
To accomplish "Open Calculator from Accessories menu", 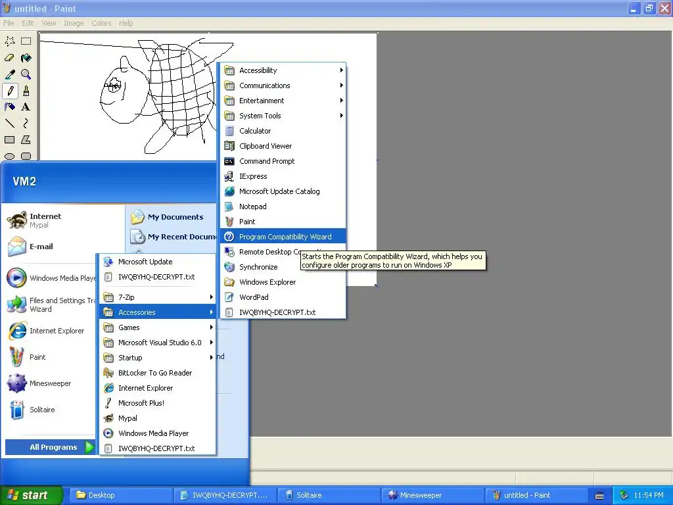I will coord(283,131).
